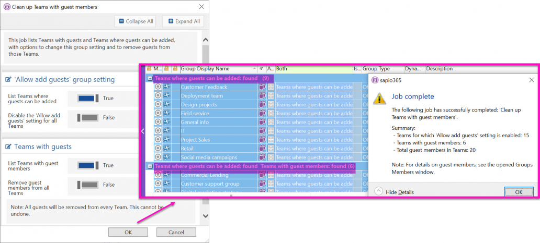
Task: Click the Teams icon in Customer Feedback row
Action: pyautogui.click(x=263, y=87)
